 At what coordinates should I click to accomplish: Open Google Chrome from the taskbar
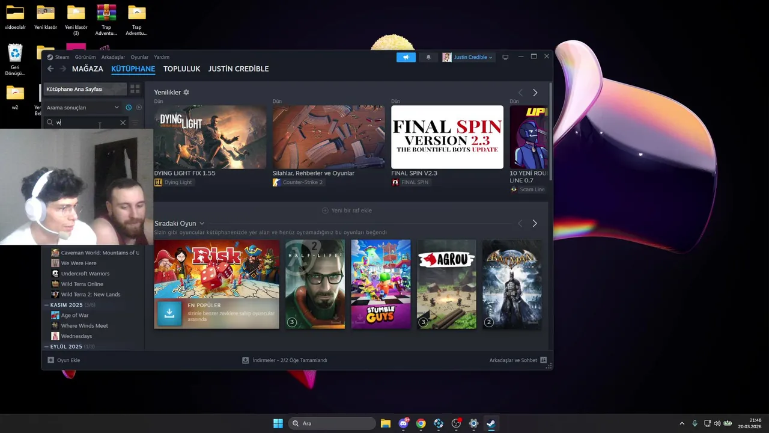(x=421, y=423)
